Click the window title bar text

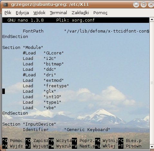[x=50, y=5]
